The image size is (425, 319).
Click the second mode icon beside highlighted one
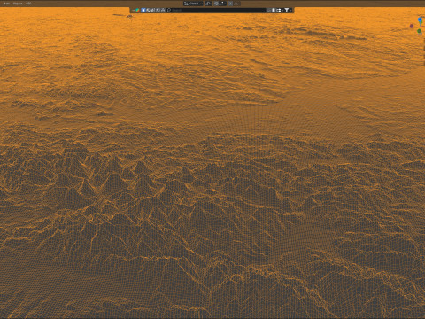tap(148, 11)
